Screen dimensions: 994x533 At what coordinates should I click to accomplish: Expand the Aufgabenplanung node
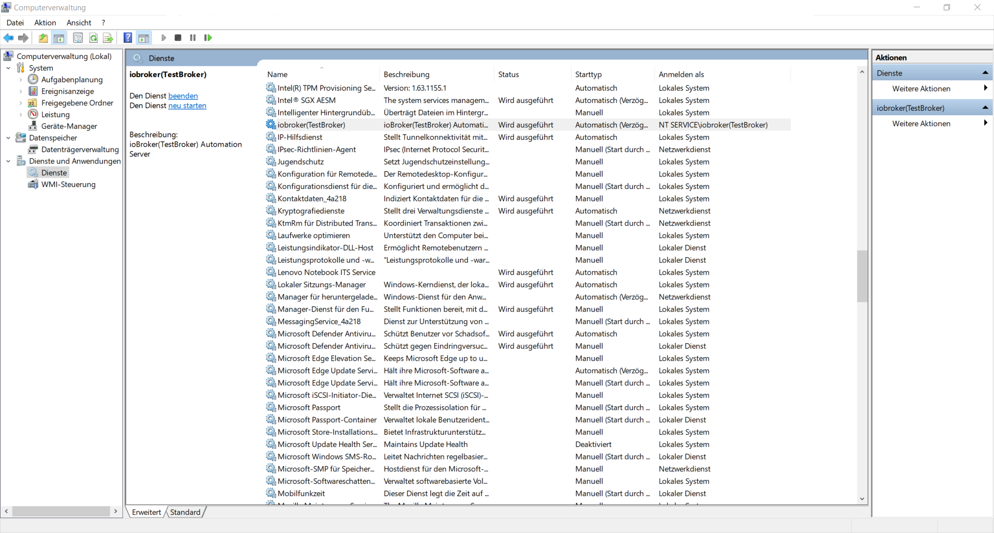(x=21, y=80)
